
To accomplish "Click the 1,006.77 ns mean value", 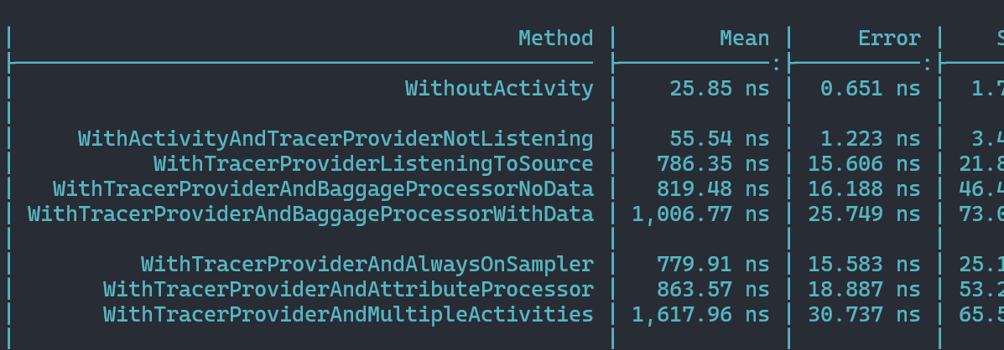I will (x=700, y=214).
